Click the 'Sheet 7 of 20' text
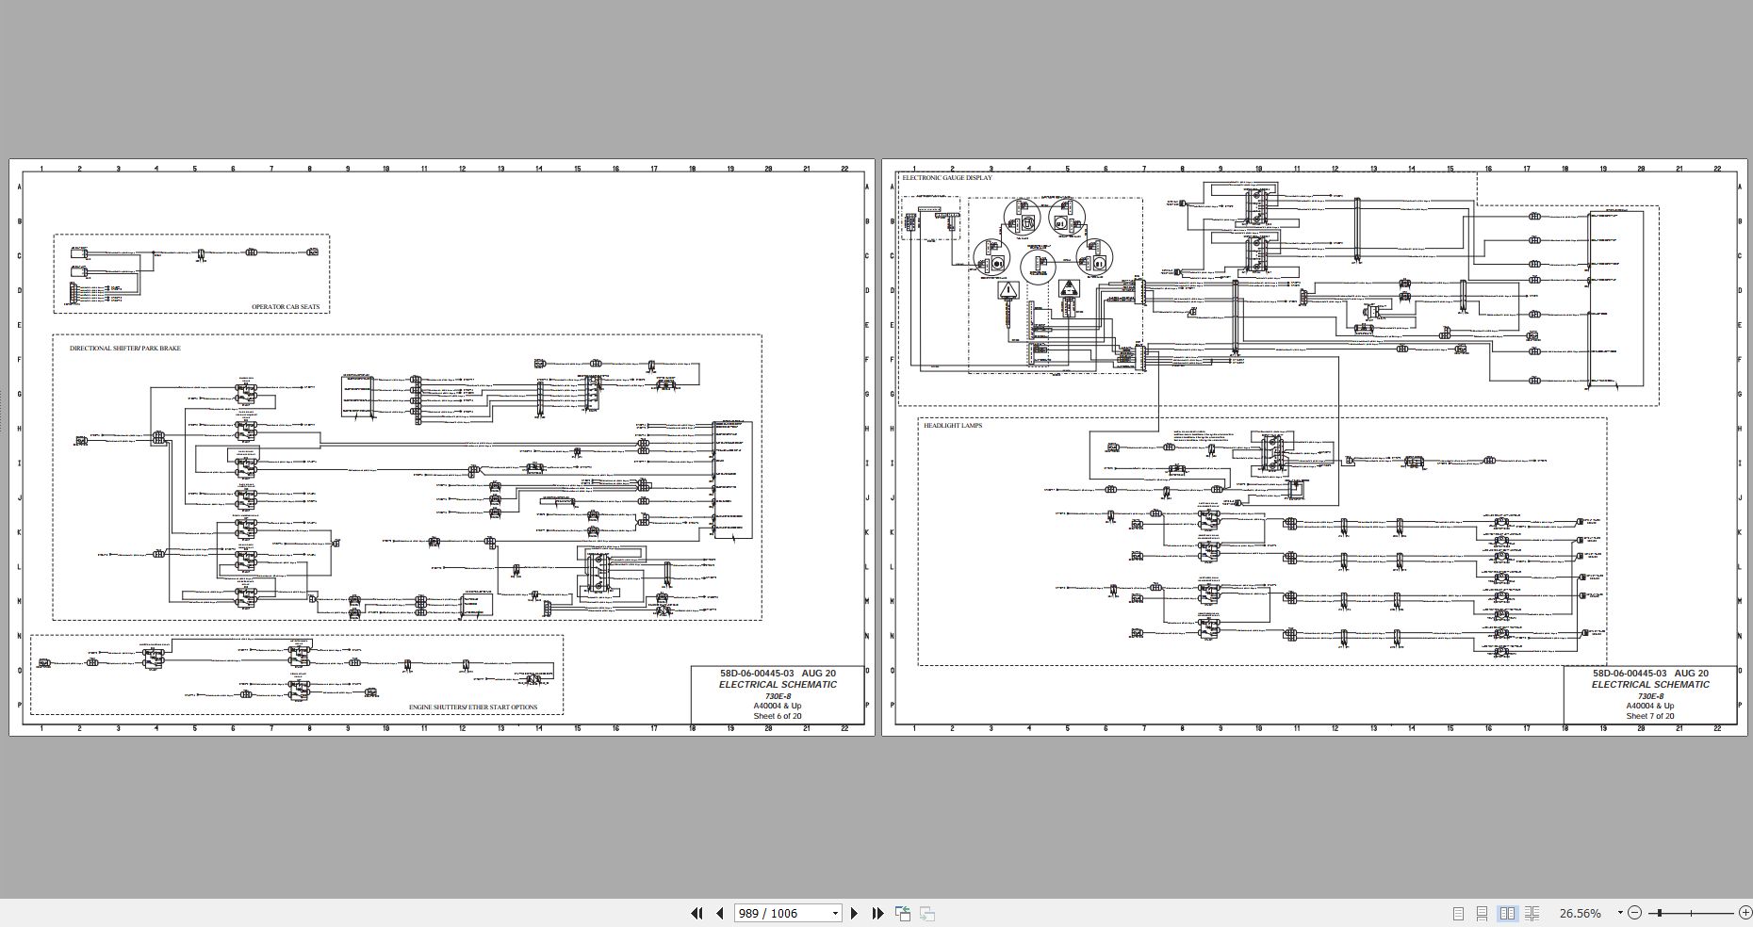Image resolution: width=1753 pixels, height=927 pixels. coord(1650,716)
